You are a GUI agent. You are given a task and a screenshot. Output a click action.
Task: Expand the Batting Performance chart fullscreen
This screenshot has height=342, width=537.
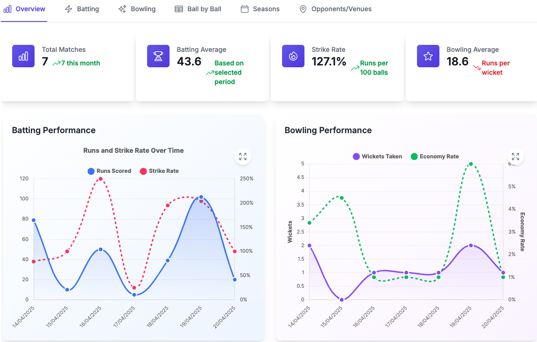(243, 157)
